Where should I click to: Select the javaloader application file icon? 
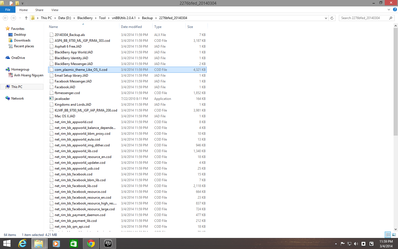51,99
